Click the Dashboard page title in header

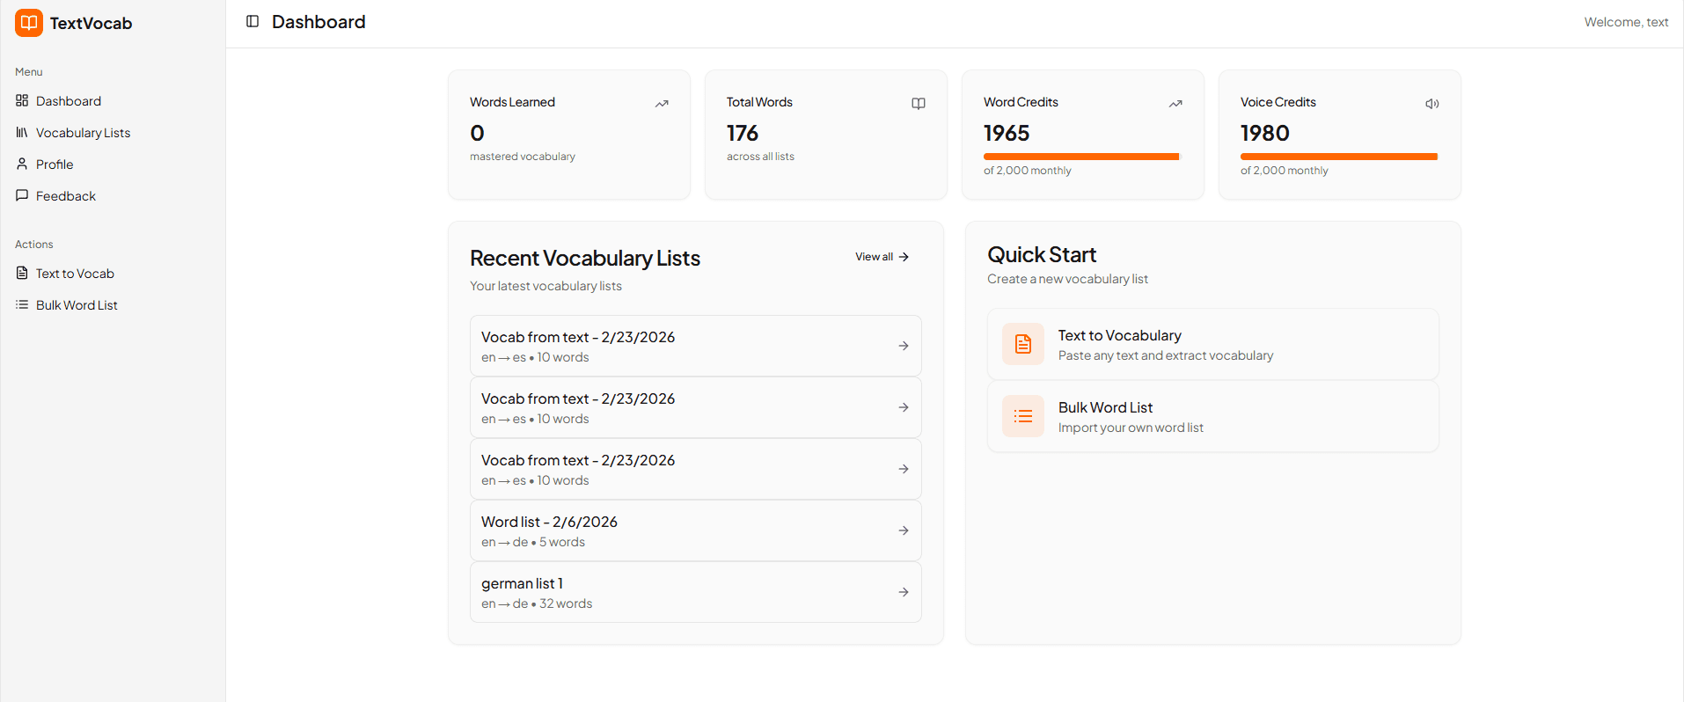318,21
